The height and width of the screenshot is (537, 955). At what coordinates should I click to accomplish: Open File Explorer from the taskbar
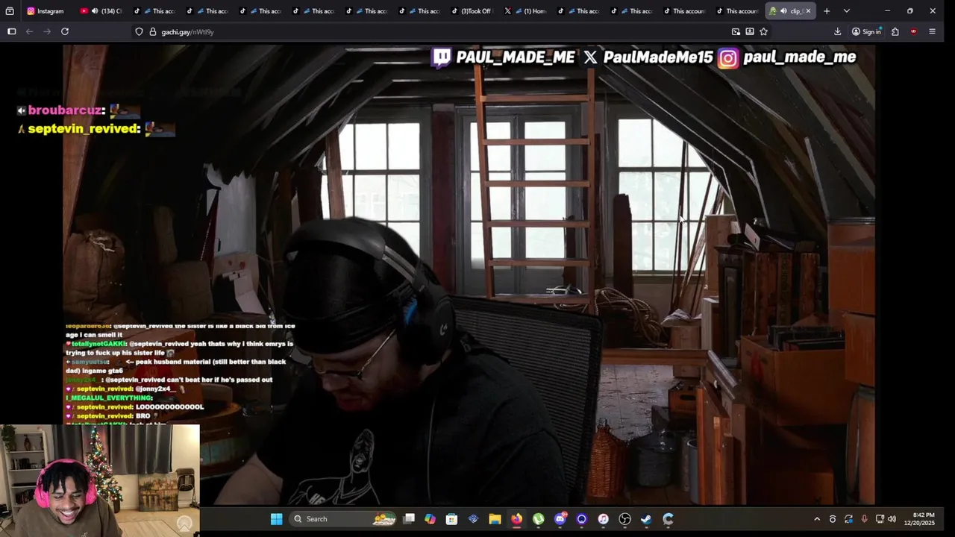coord(495,519)
